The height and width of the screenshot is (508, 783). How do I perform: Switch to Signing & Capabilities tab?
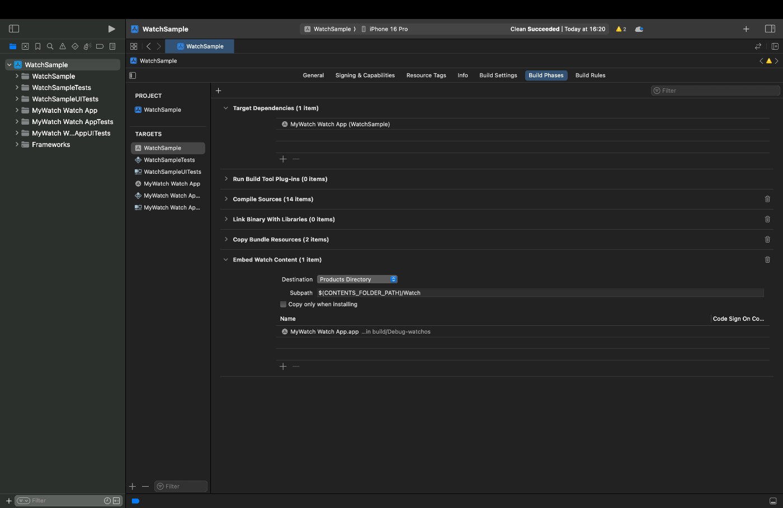[x=365, y=75]
